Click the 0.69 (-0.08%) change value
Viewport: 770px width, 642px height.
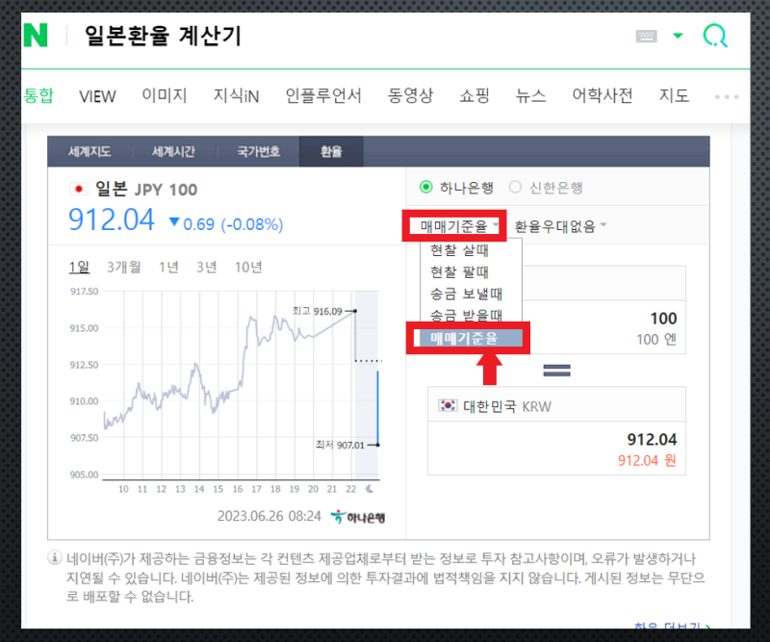tap(226, 224)
